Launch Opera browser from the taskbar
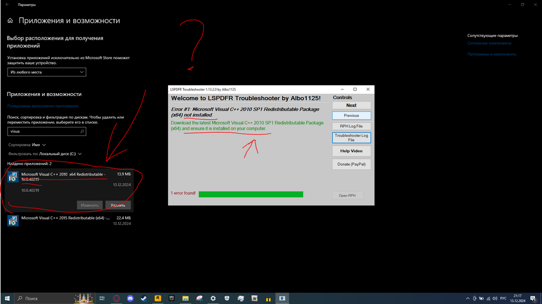542x304 pixels. coord(117,299)
